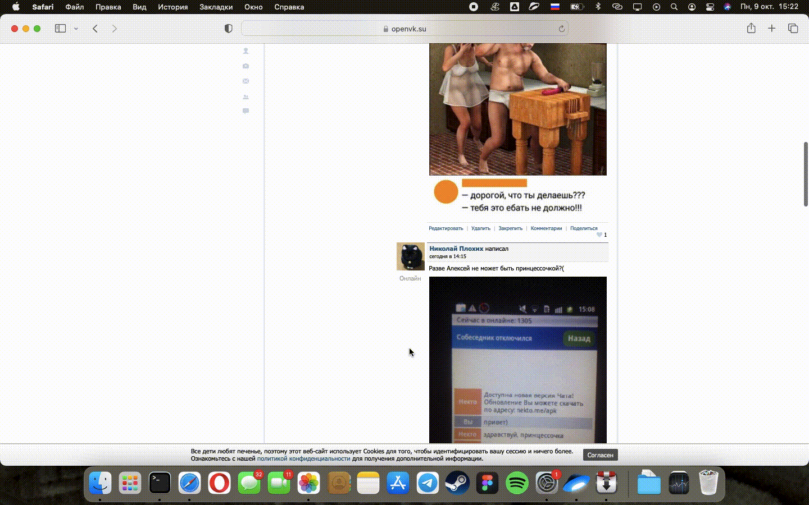Viewport: 809px width, 505px height.
Task: Open Spotify from the Dock
Action: [x=517, y=483]
